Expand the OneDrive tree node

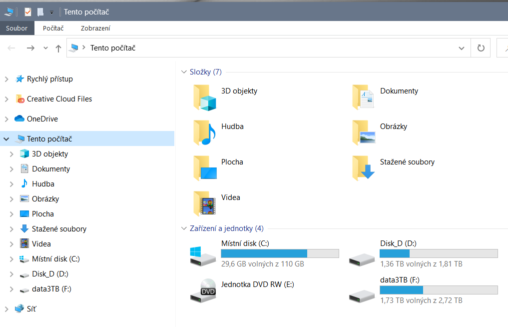(6, 119)
